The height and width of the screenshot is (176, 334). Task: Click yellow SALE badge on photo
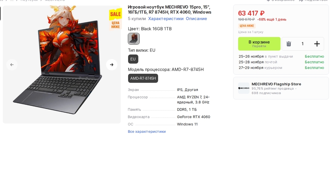point(116,14)
